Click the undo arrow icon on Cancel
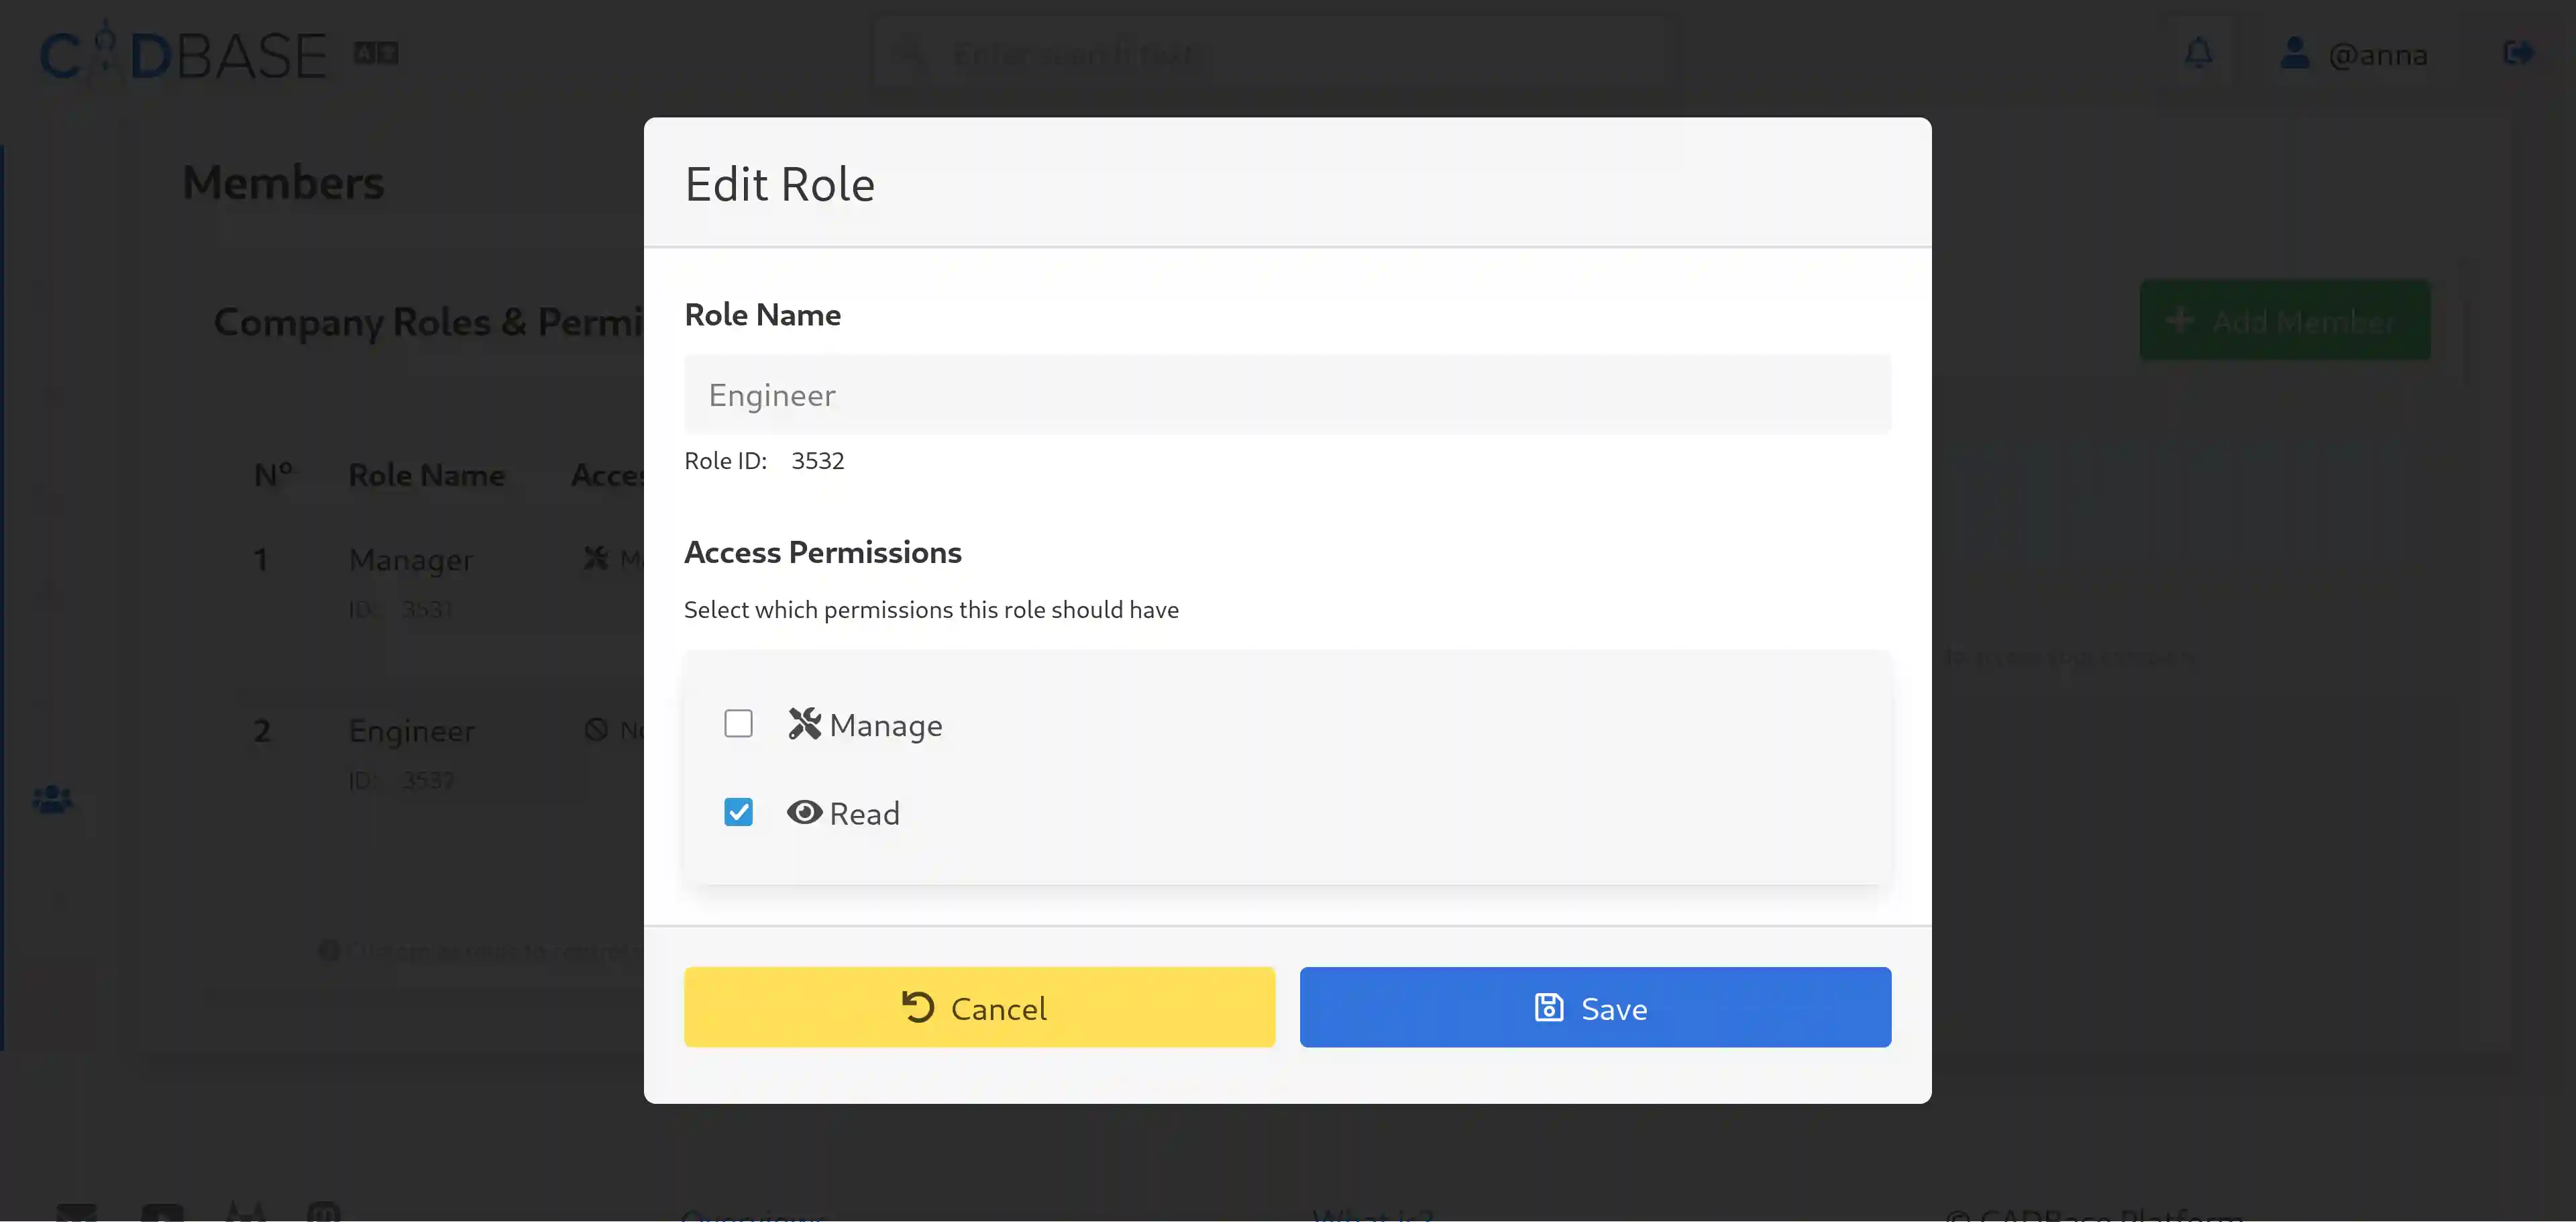 [918, 1006]
